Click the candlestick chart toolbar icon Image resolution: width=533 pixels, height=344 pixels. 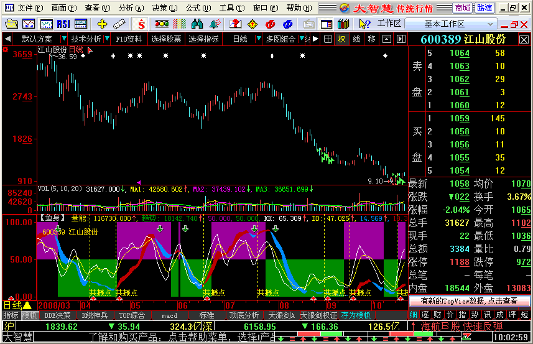(x=46, y=24)
